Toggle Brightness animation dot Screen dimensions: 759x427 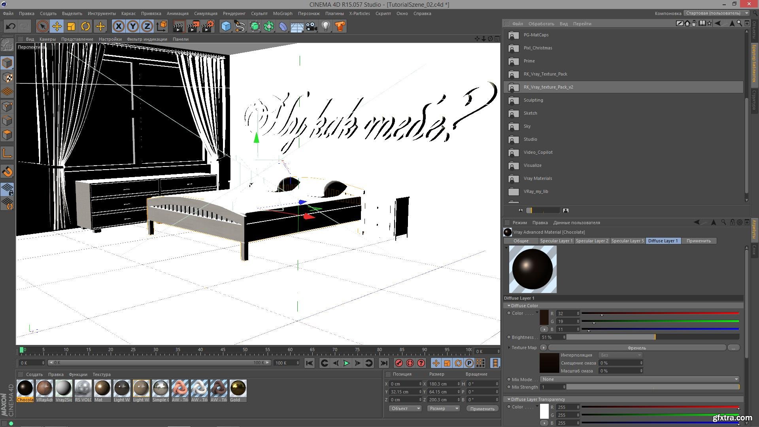[509, 337]
